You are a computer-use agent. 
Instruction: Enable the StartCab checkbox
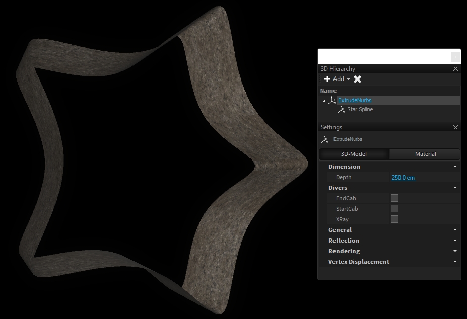[394, 209]
